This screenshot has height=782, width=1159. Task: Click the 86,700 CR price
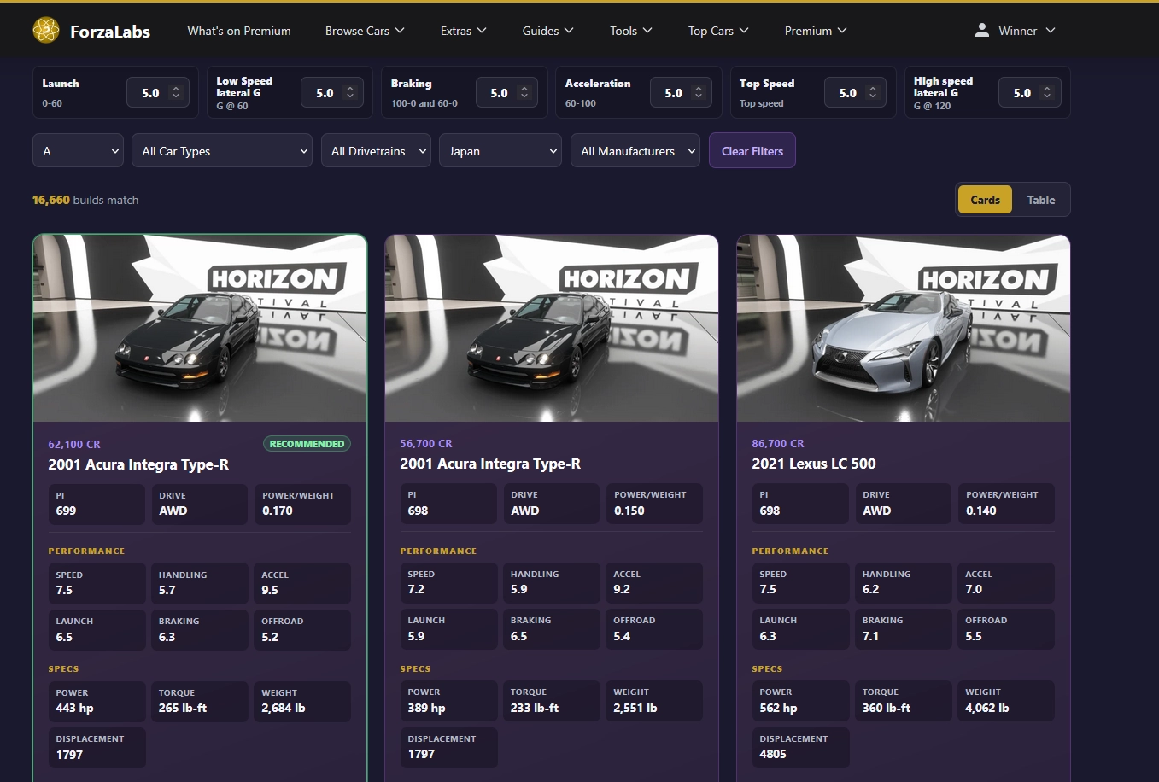coord(778,443)
